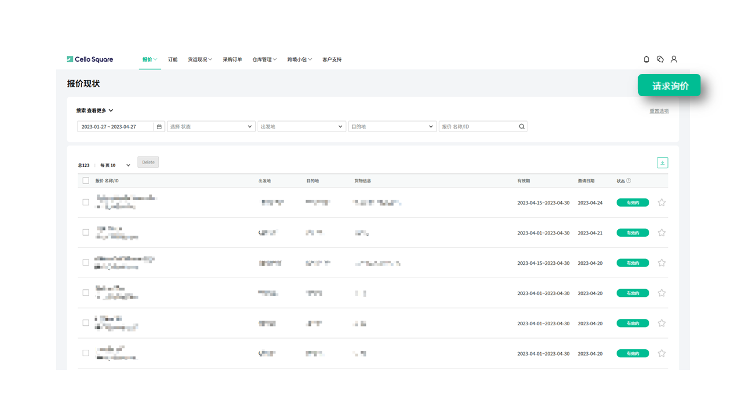Click the download list icon
746x419 pixels.
pyautogui.click(x=662, y=163)
